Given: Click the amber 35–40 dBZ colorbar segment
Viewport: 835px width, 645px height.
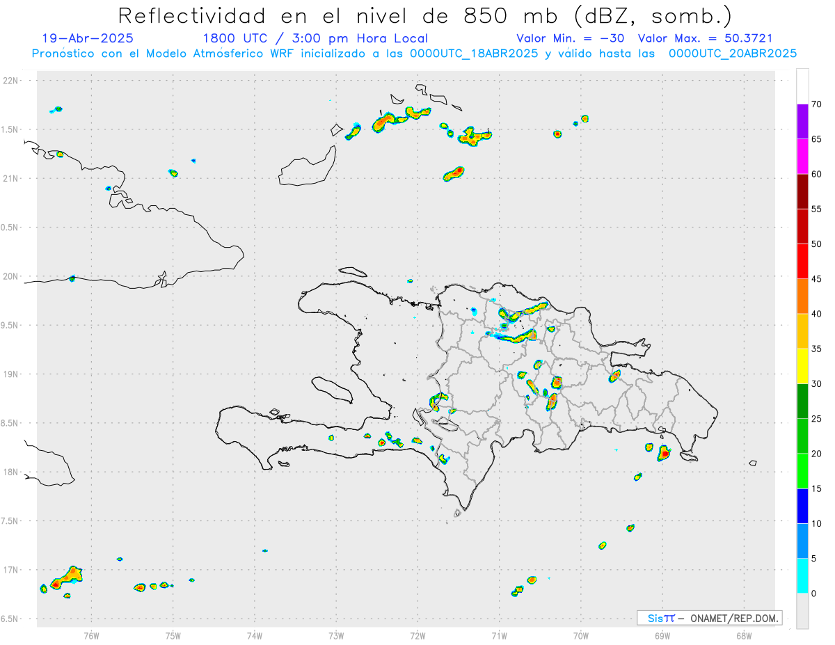Looking at the screenshot, I should [802, 331].
